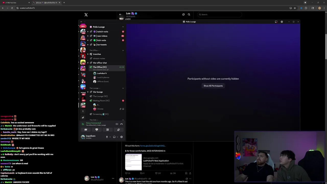Switch to the YouTube browser tab
327x184 pixels.
(x=15, y=3)
